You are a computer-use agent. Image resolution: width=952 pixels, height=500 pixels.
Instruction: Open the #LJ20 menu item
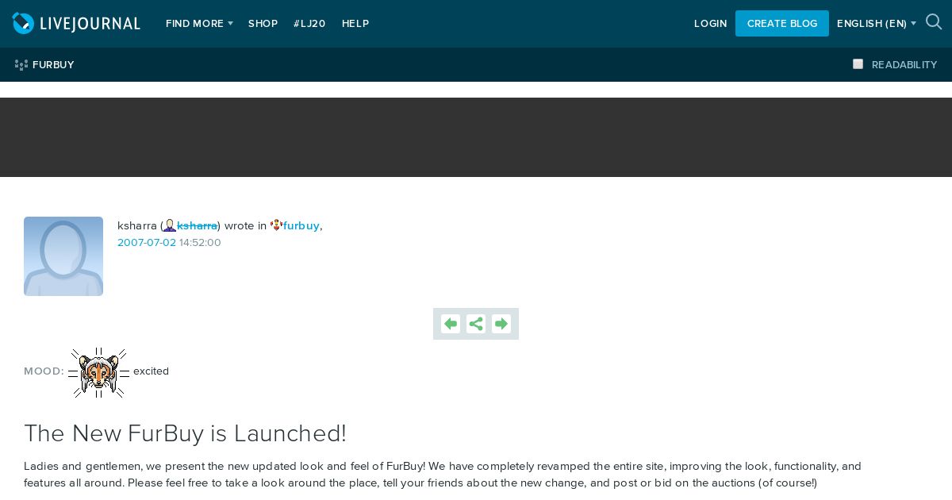(309, 24)
